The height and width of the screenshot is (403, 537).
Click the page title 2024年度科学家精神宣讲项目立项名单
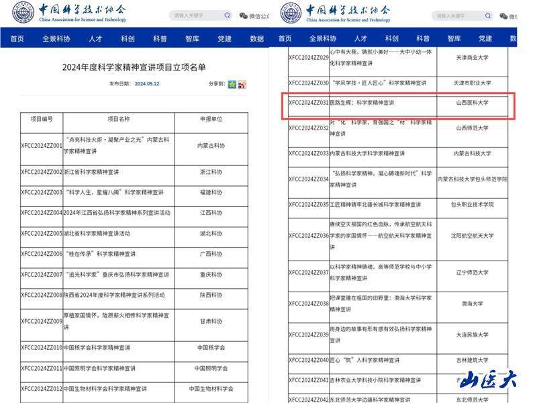point(134,67)
